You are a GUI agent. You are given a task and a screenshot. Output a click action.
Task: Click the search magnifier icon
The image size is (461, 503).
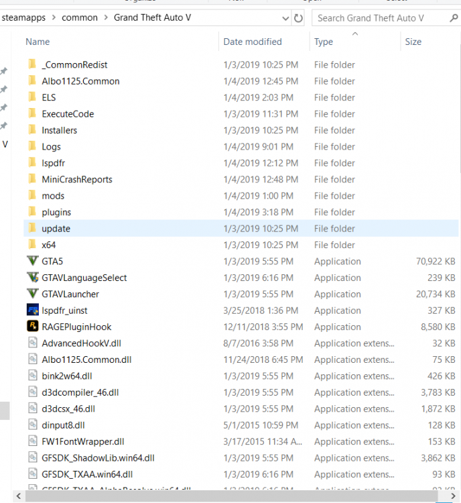pos(454,18)
